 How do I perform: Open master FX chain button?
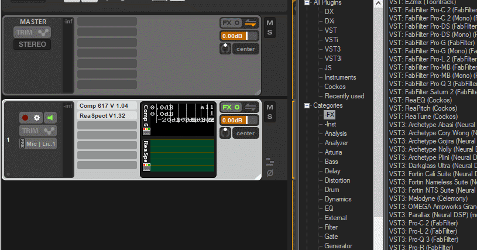[x=227, y=23]
